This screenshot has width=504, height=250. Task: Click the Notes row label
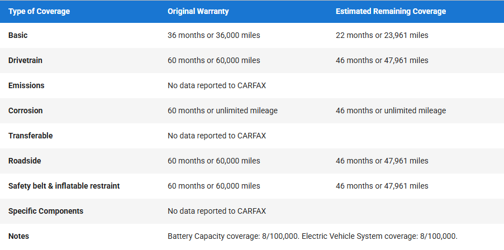point(18,236)
